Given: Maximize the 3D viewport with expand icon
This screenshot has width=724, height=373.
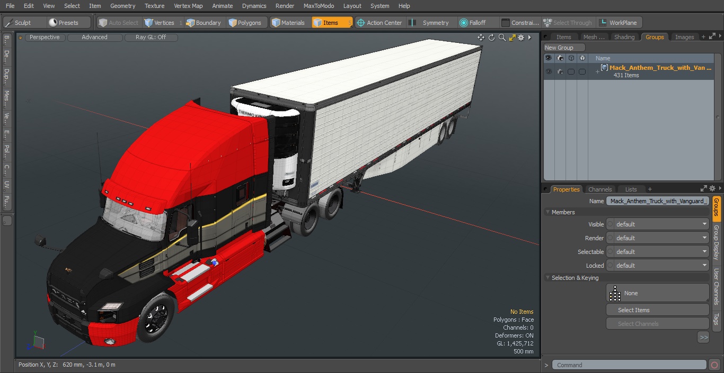Looking at the screenshot, I should (x=512, y=38).
